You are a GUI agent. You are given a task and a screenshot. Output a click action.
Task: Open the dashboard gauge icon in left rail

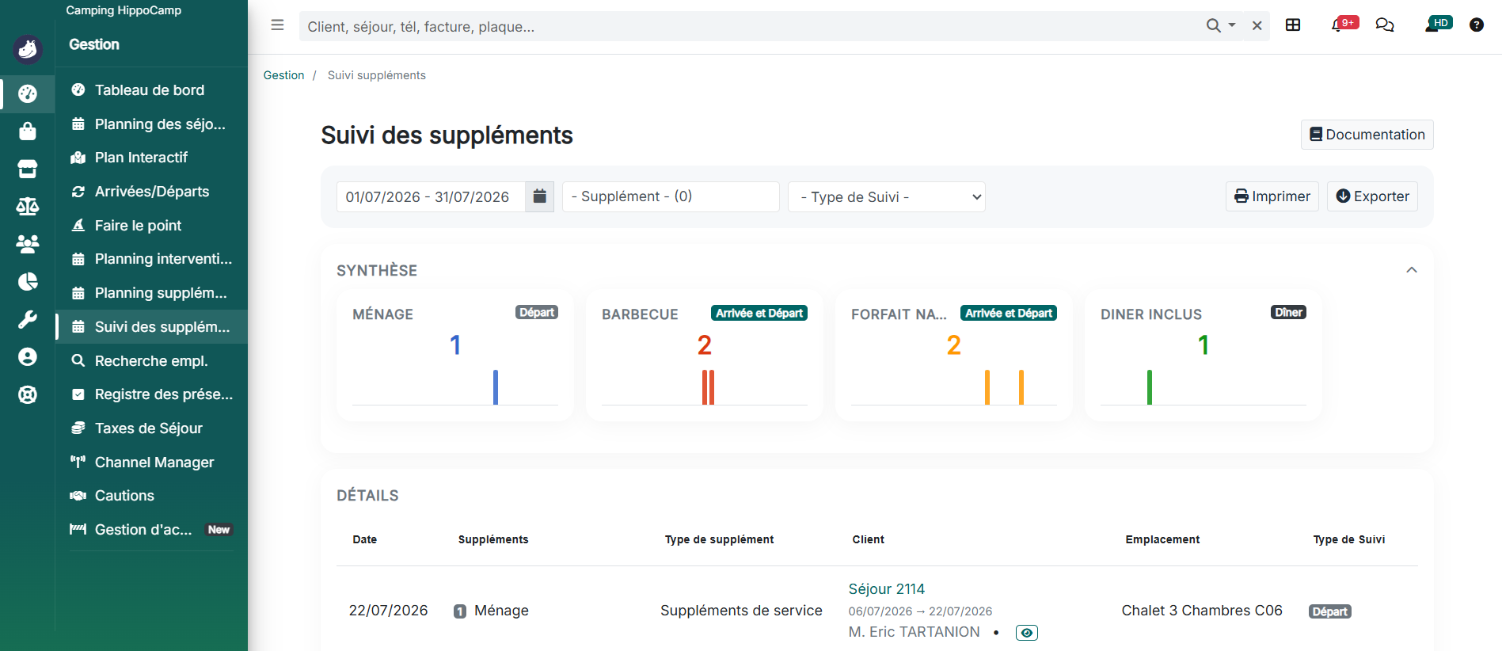(x=28, y=93)
